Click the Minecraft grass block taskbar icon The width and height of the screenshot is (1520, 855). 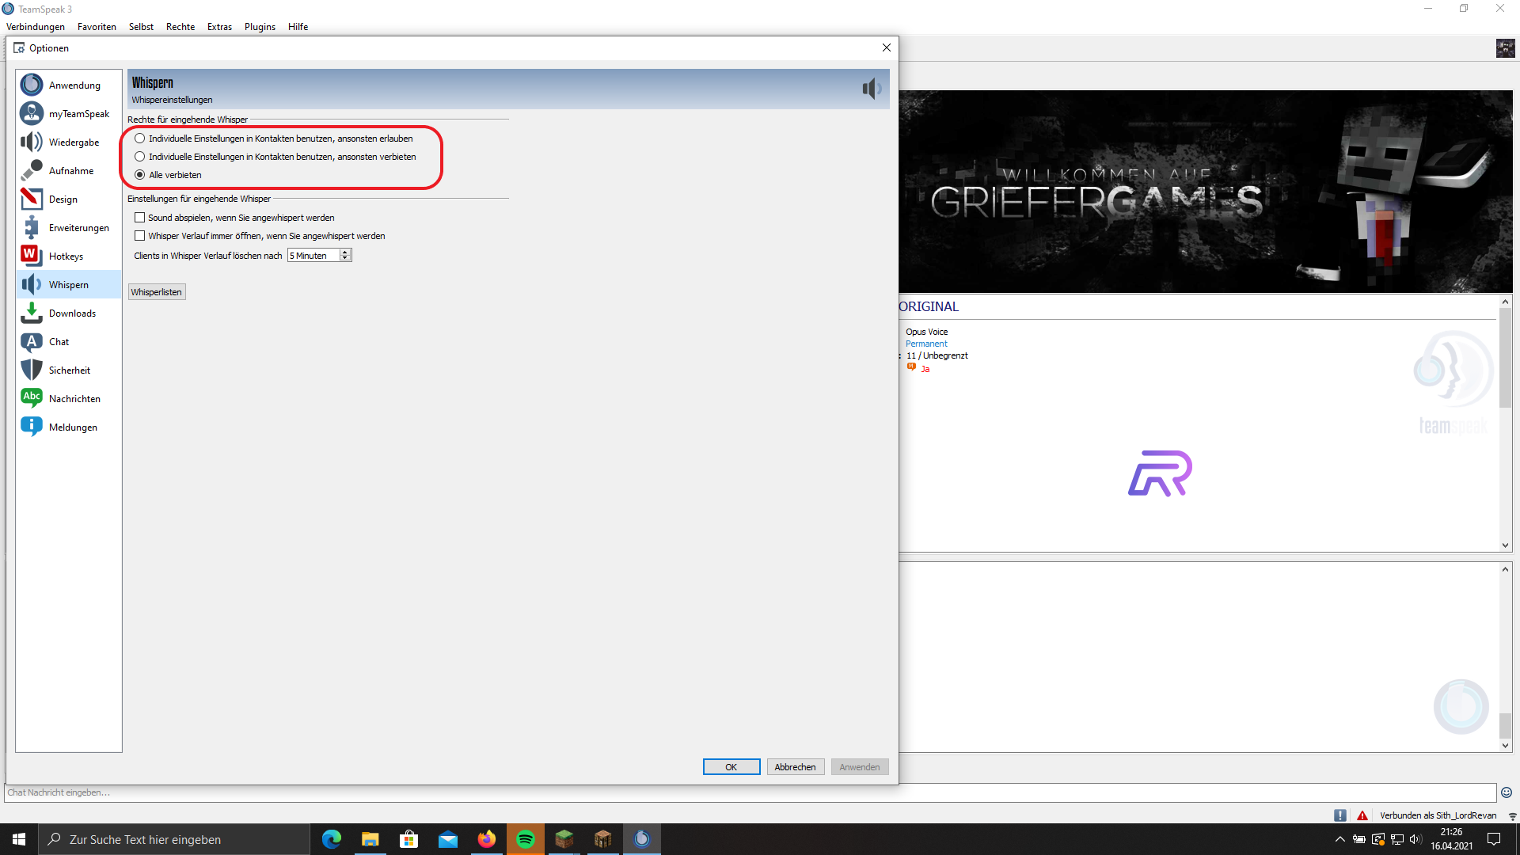point(564,839)
